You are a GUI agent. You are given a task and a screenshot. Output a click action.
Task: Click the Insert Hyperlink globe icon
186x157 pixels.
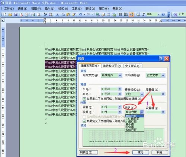click(98, 14)
